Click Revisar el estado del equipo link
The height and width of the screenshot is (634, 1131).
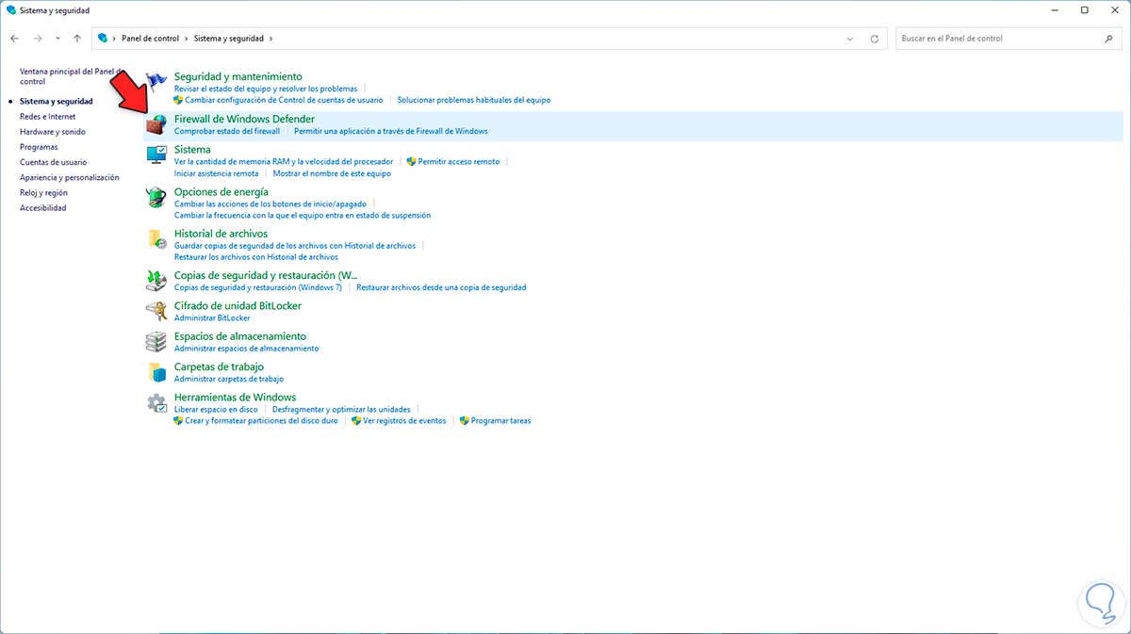pos(266,89)
